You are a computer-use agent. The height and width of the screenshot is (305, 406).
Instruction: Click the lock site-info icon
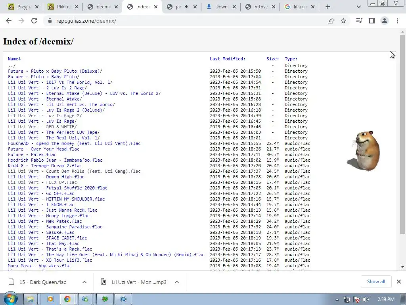pos(50,21)
